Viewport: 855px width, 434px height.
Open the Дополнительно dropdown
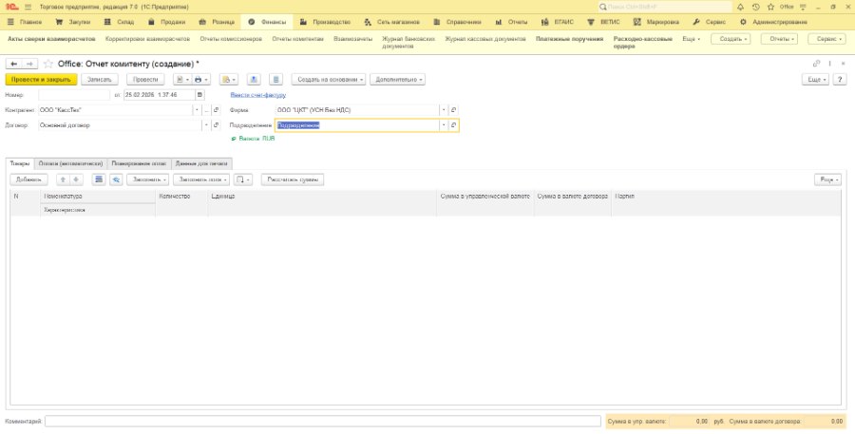(397, 80)
